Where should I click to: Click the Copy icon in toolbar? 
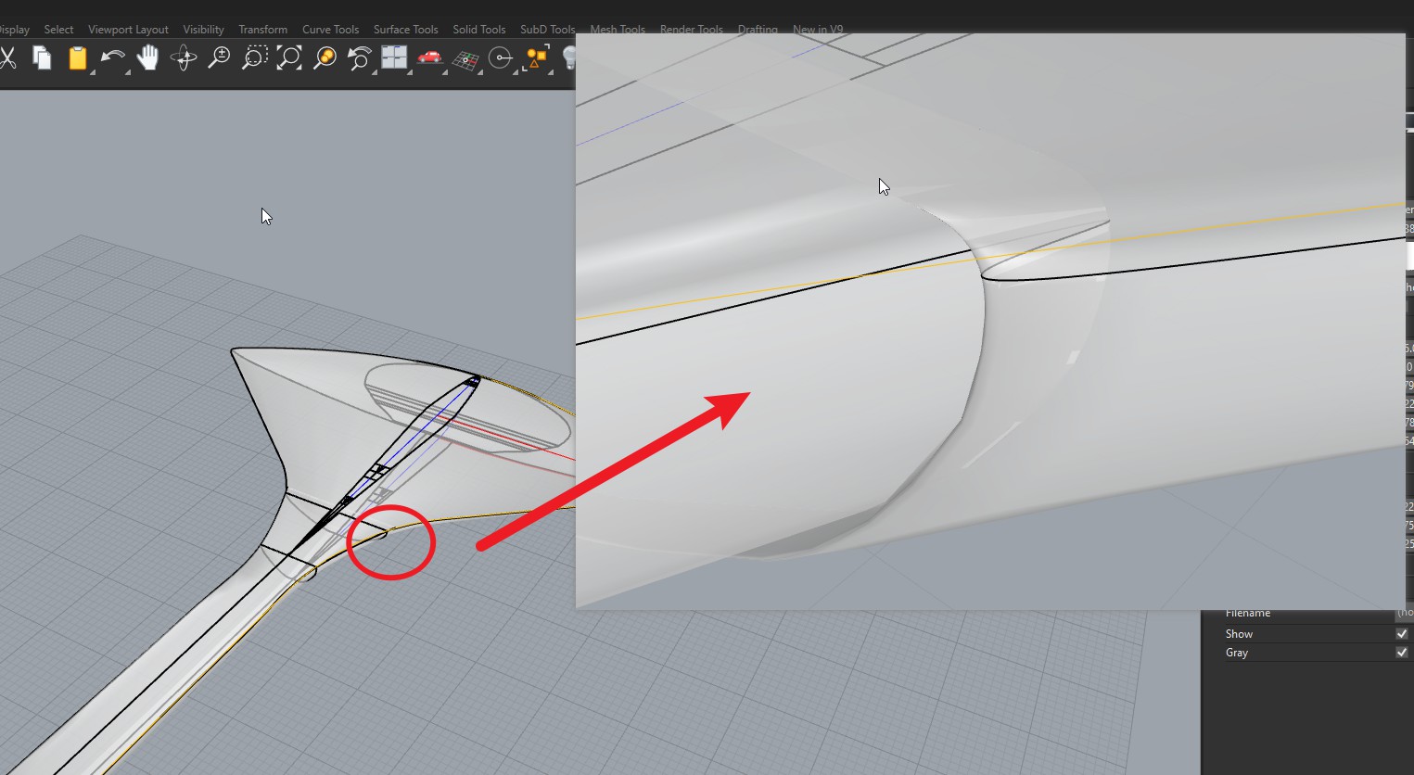pos(42,58)
